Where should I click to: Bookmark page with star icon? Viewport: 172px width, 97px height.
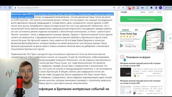click(x=123, y=8)
